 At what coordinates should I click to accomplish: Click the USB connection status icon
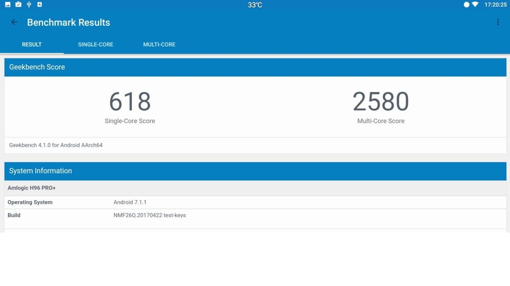click(x=28, y=5)
